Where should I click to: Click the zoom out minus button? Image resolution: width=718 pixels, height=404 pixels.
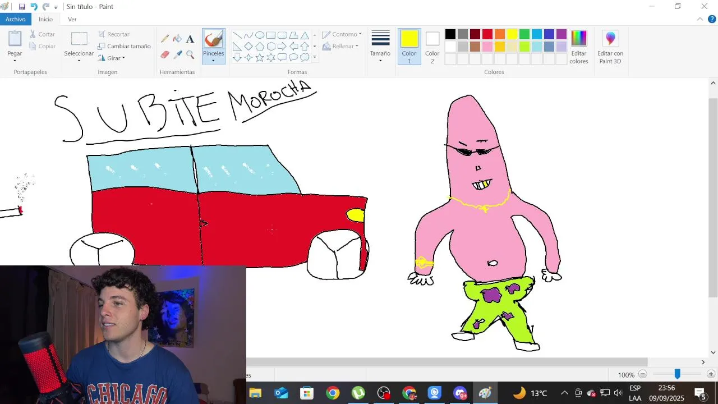point(643,374)
